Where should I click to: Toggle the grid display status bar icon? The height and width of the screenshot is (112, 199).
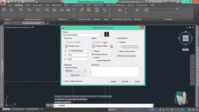119,110
